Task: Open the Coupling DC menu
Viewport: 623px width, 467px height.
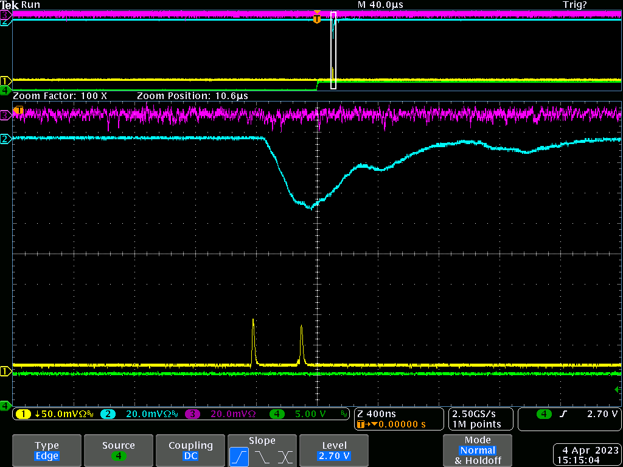Action: pyautogui.click(x=190, y=451)
